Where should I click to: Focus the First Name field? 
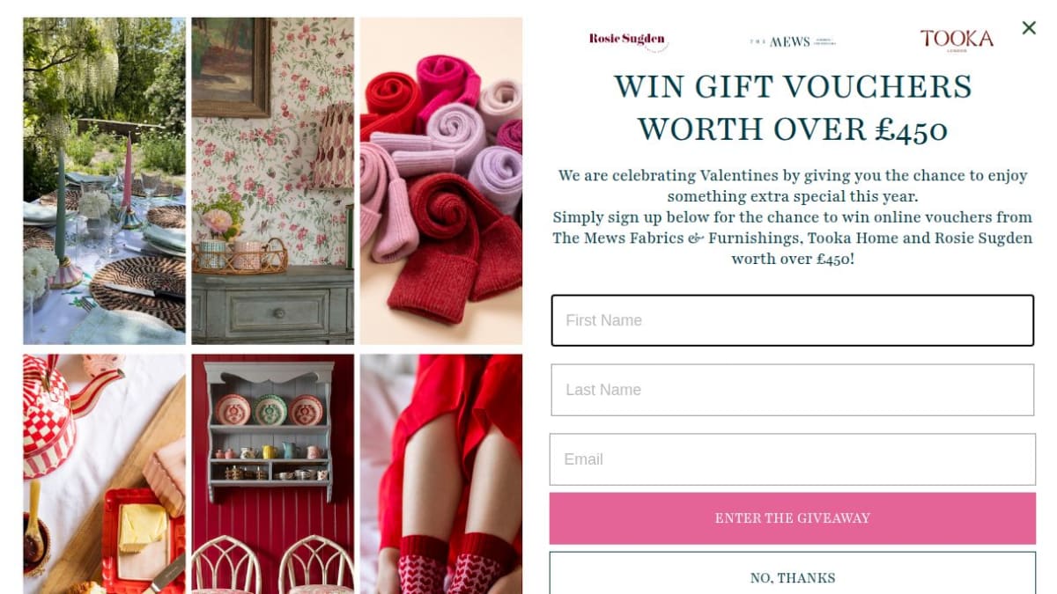click(792, 320)
